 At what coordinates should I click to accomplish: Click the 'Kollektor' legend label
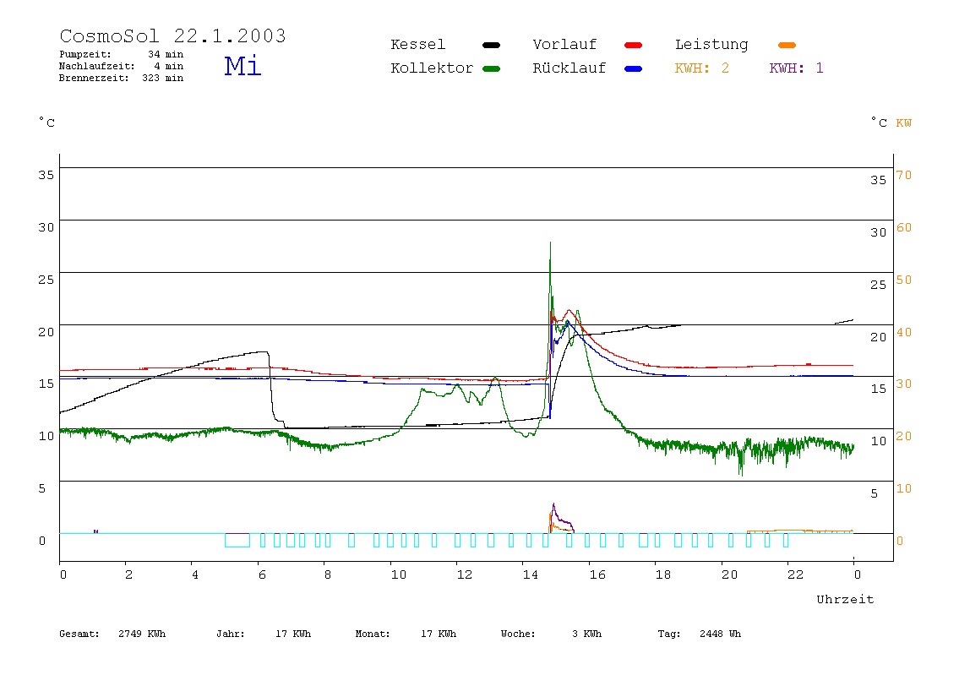point(431,68)
